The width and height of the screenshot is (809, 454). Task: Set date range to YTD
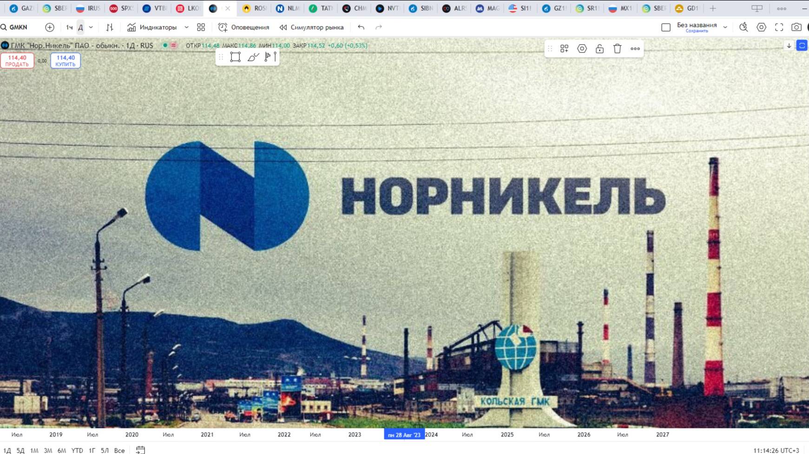click(x=77, y=450)
